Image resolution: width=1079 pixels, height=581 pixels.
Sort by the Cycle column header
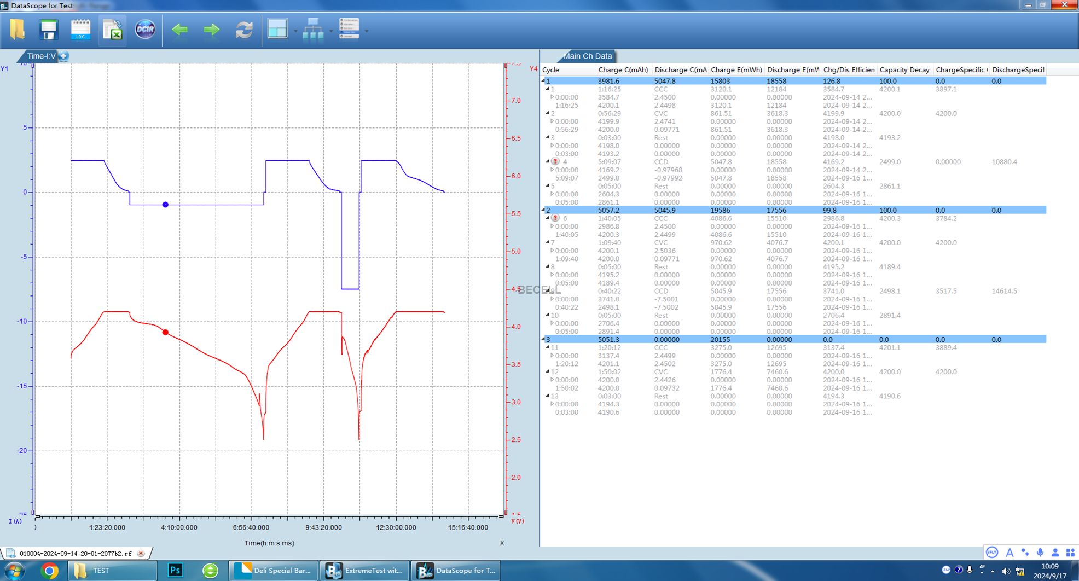(x=568, y=70)
